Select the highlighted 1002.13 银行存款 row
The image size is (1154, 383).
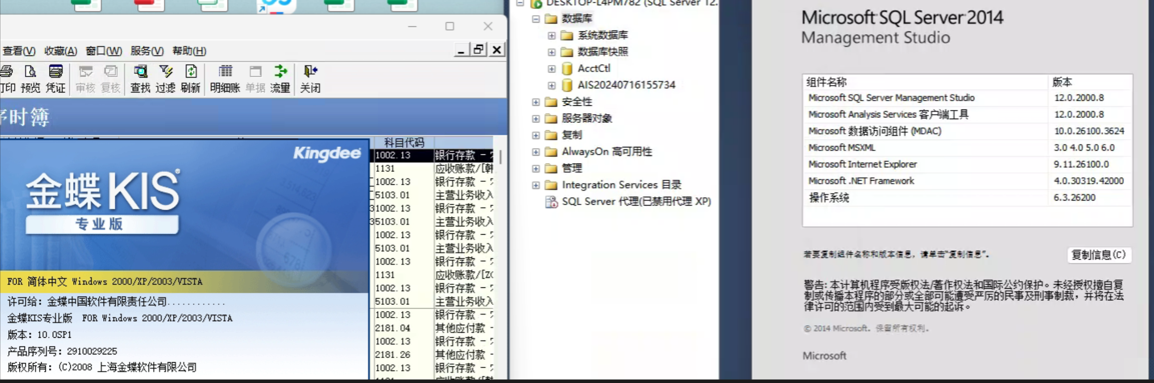point(434,155)
